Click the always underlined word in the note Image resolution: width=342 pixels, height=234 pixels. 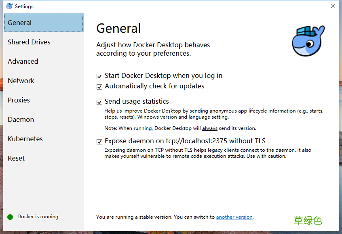[210, 128]
